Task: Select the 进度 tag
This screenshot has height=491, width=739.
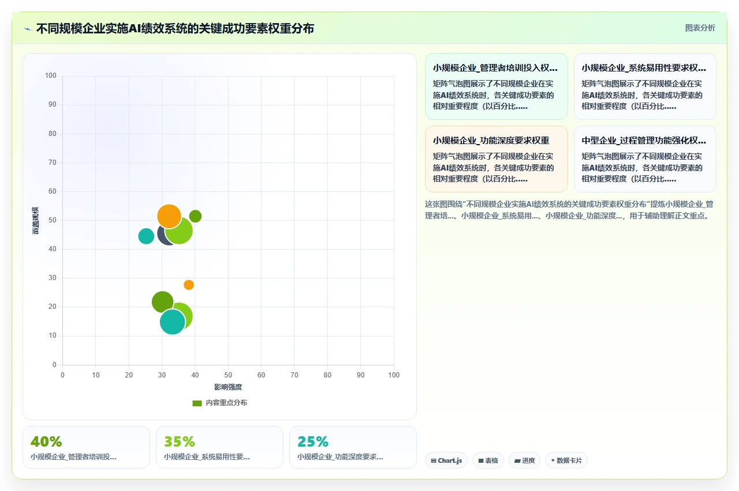Action: tap(524, 460)
